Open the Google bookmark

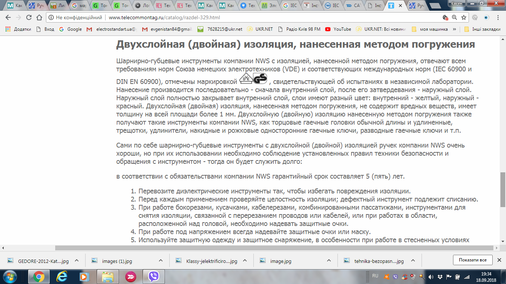(x=70, y=29)
